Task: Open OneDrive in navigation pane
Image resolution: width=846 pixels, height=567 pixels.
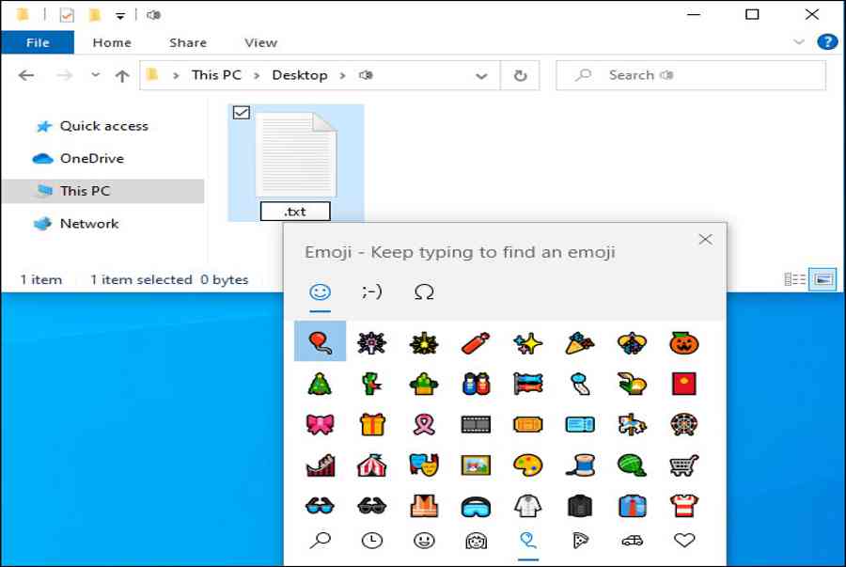Action: (x=79, y=159)
